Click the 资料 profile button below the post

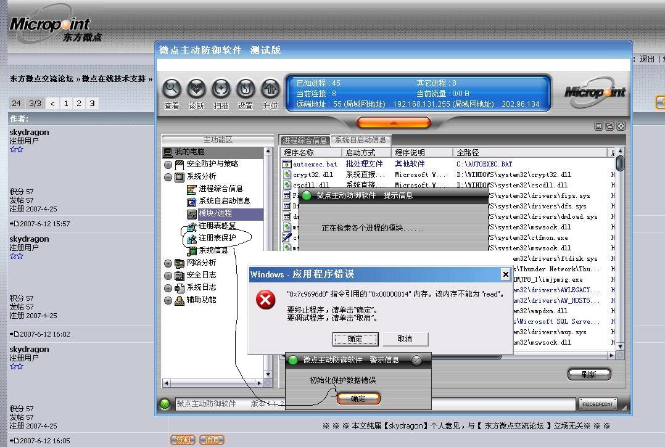tap(183, 440)
